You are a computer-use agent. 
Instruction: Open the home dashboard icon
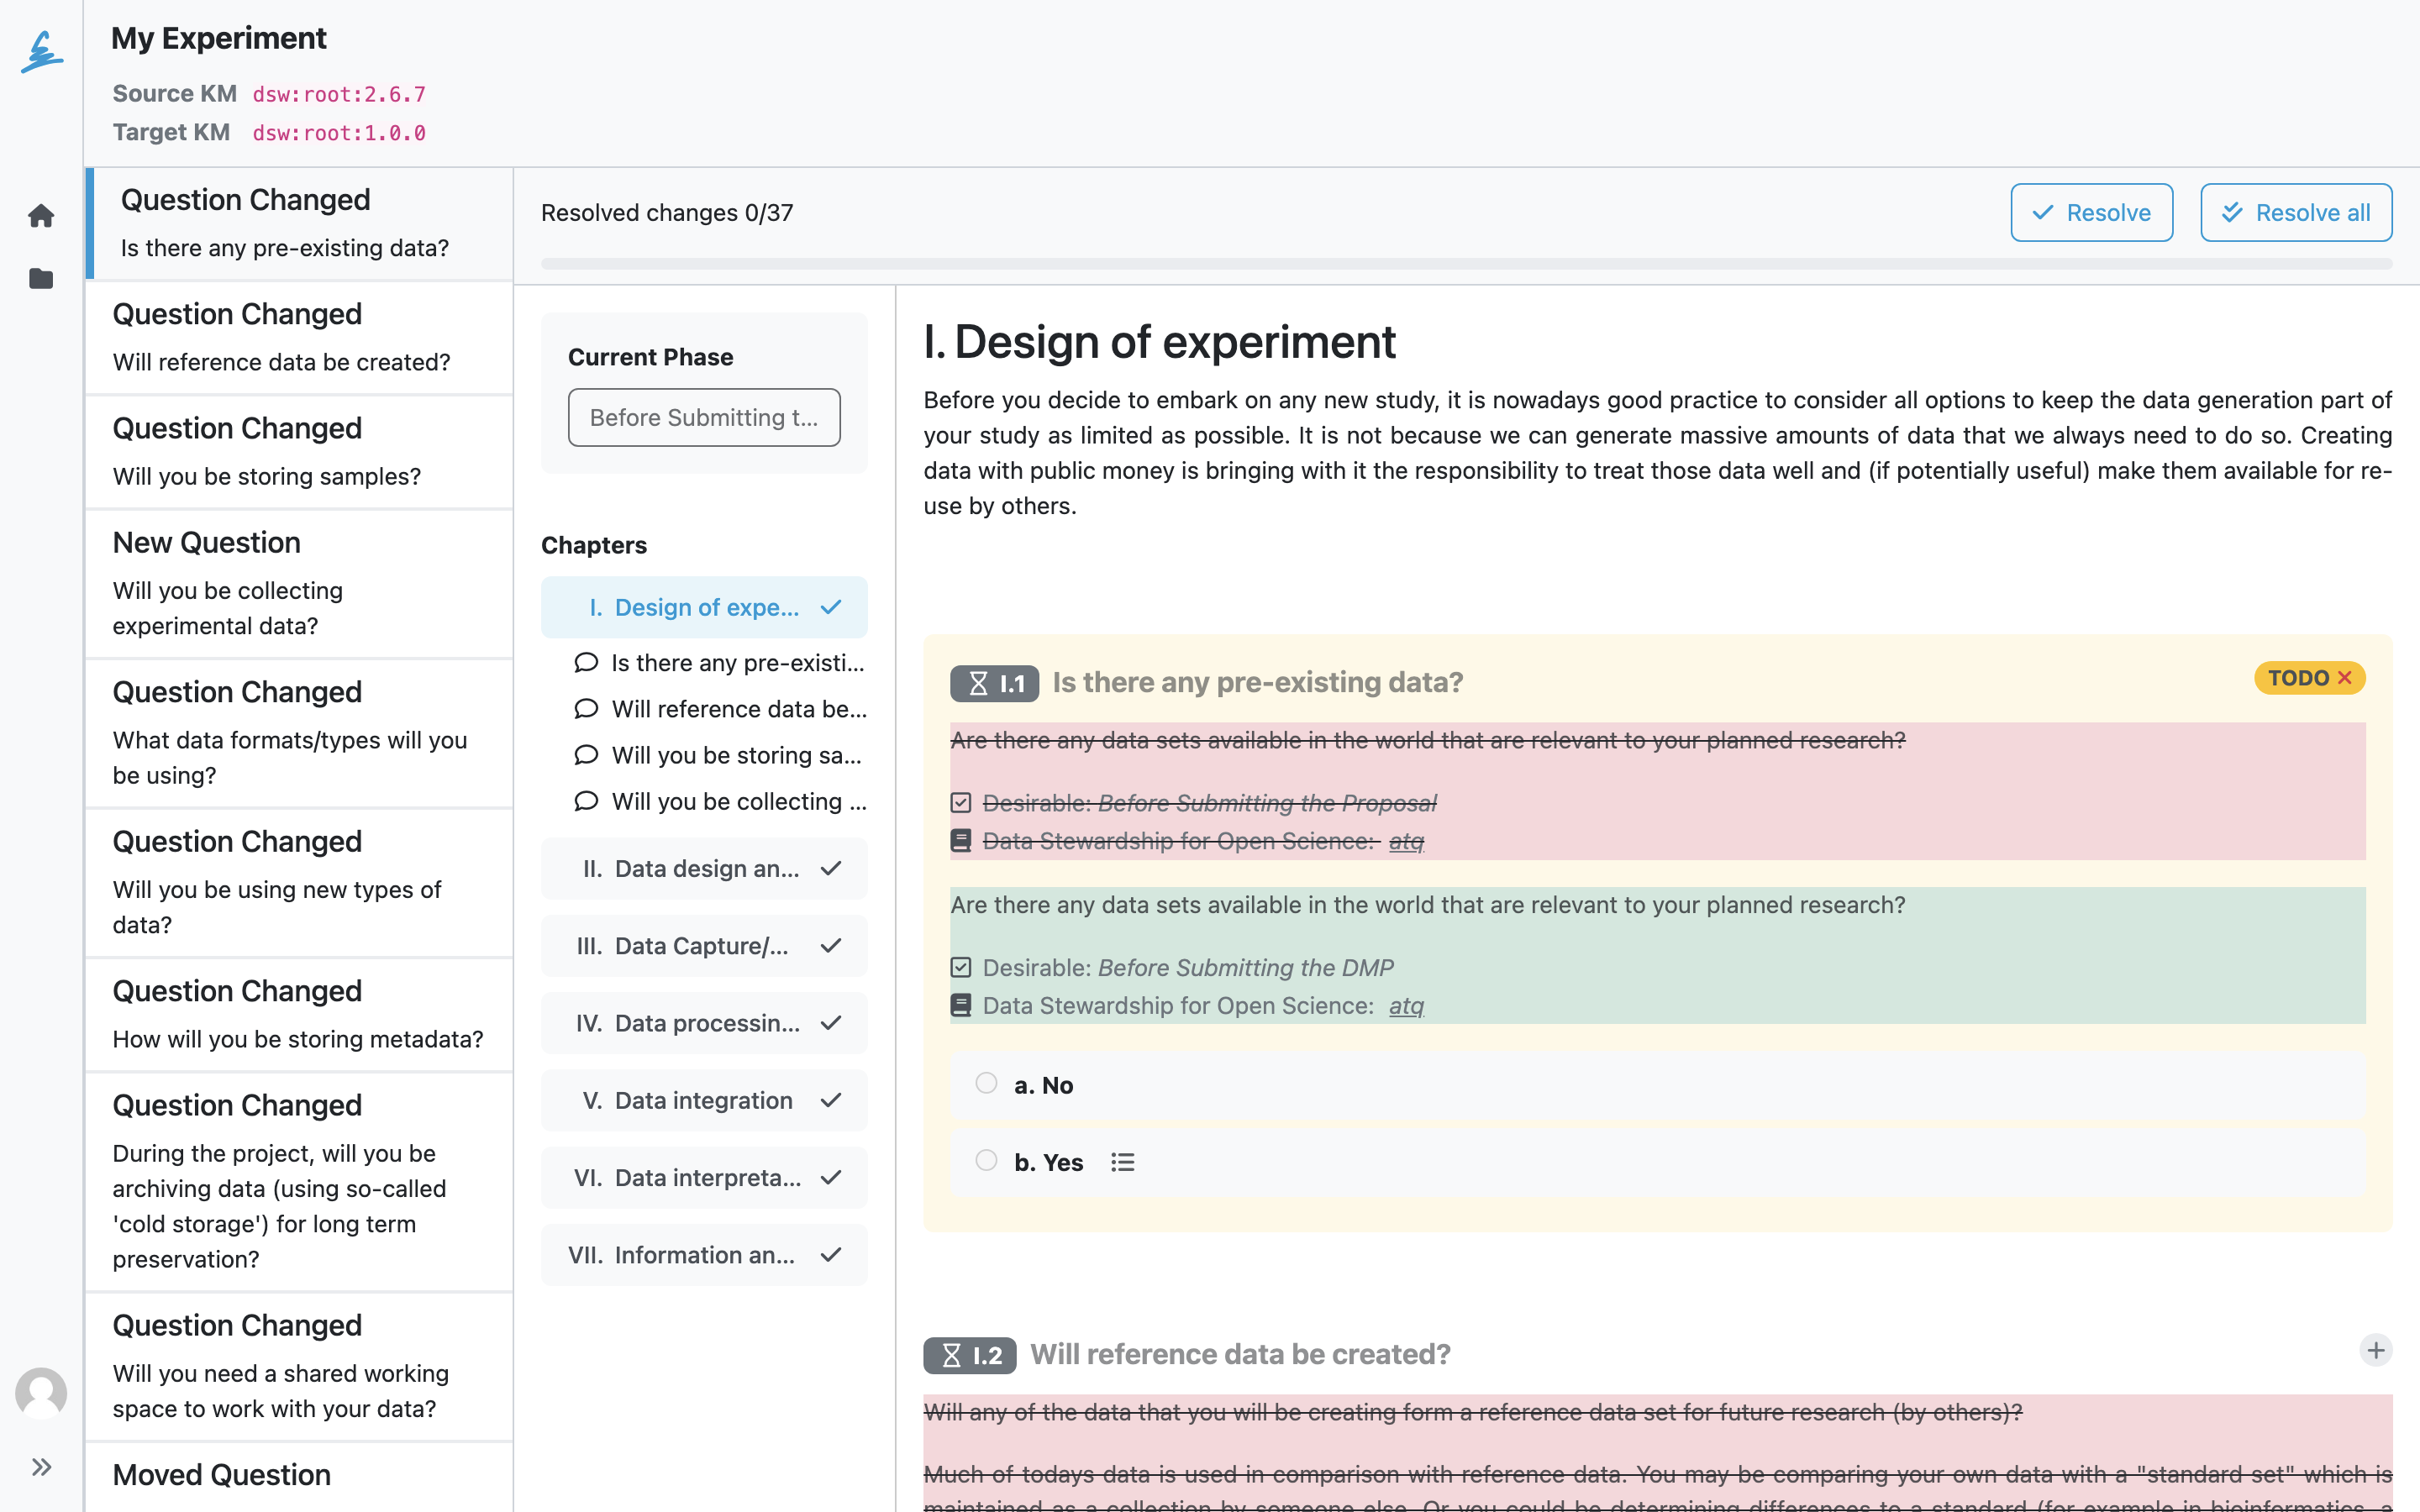(x=41, y=215)
